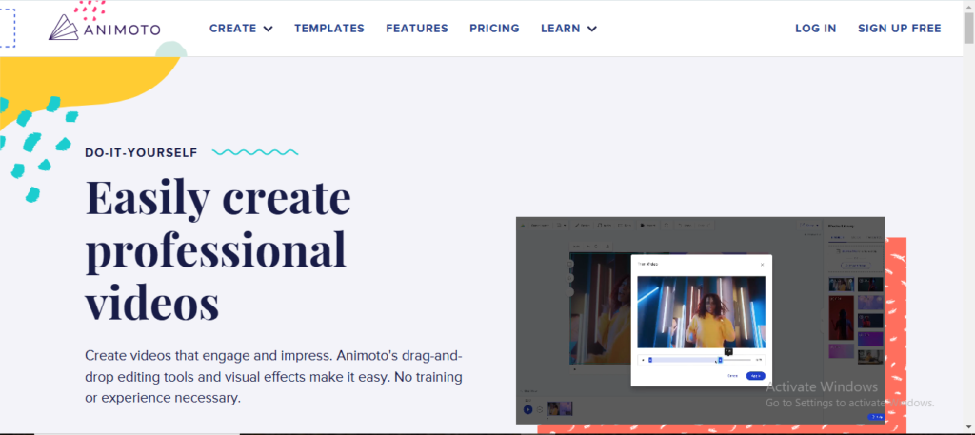Click the right trim handle on slider
Screen dimensions: 975x435
(720, 360)
